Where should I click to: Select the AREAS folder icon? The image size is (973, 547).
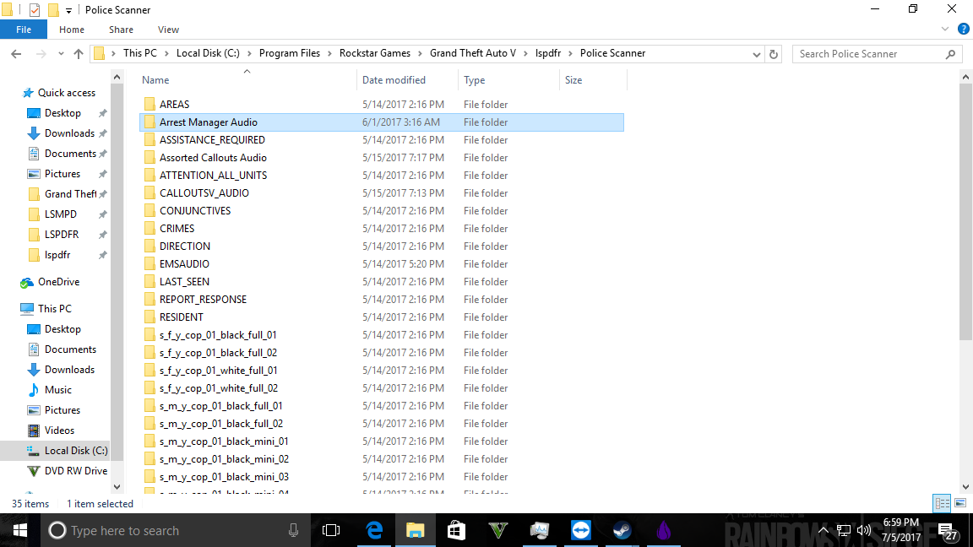click(x=149, y=104)
